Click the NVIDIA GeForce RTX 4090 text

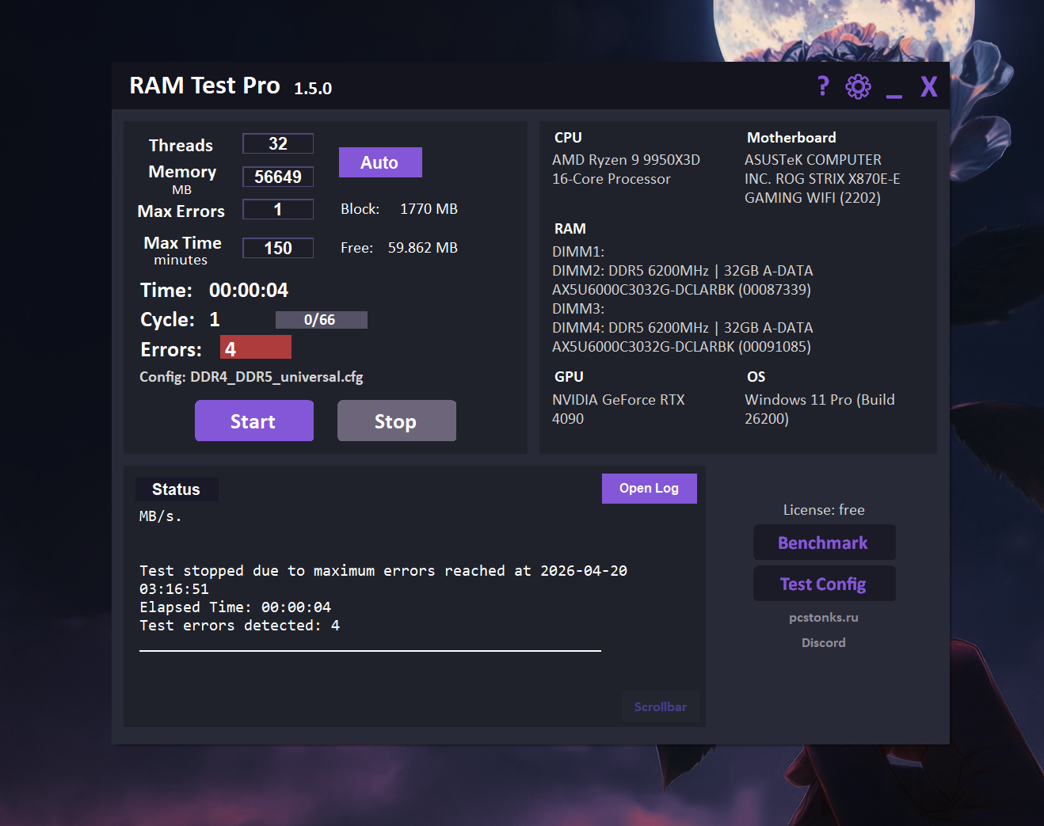pyautogui.click(x=619, y=409)
